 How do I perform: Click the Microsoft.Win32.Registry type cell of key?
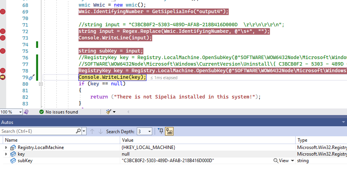pos(322,154)
